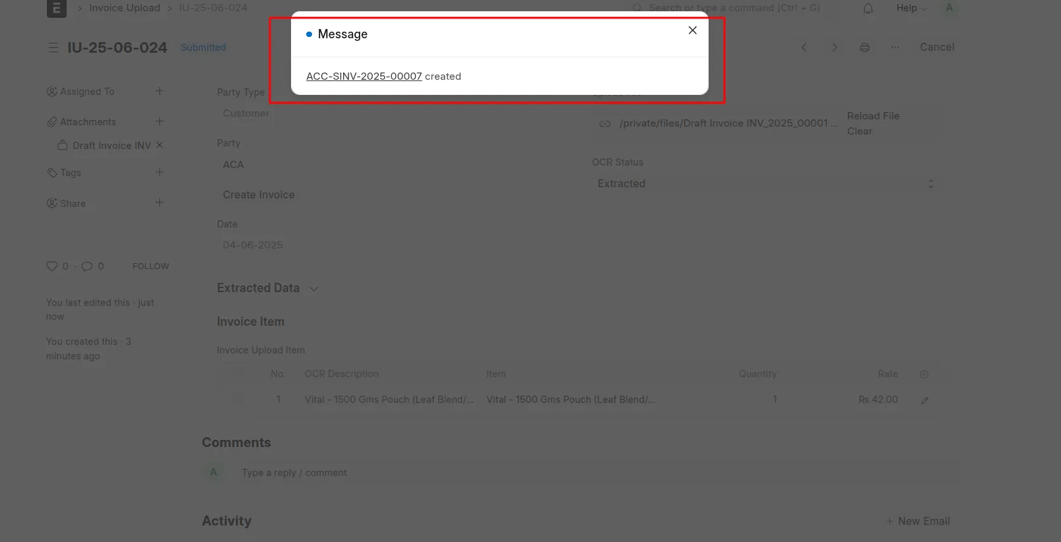1061x542 pixels.
Task: Remove the Draft Invoice INV attachment
Action: (x=159, y=145)
